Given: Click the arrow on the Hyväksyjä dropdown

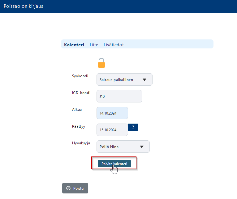Looking at the screenshot, I should point(142,147).
